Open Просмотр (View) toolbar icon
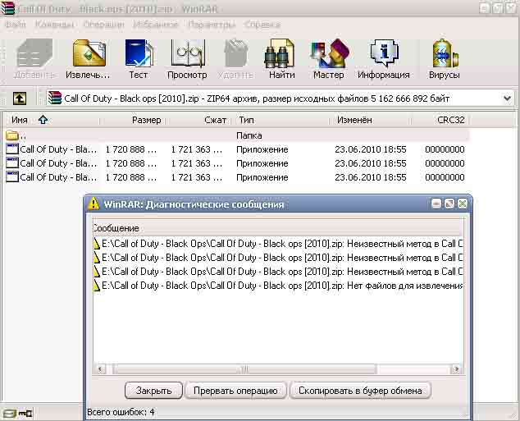This screenshot has height=421, width=520. click(x=188, y=53)
